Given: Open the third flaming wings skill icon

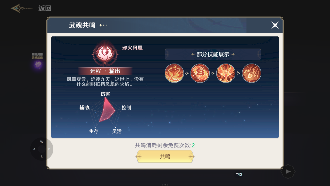Looking at the screenshot, I should 226,73.
